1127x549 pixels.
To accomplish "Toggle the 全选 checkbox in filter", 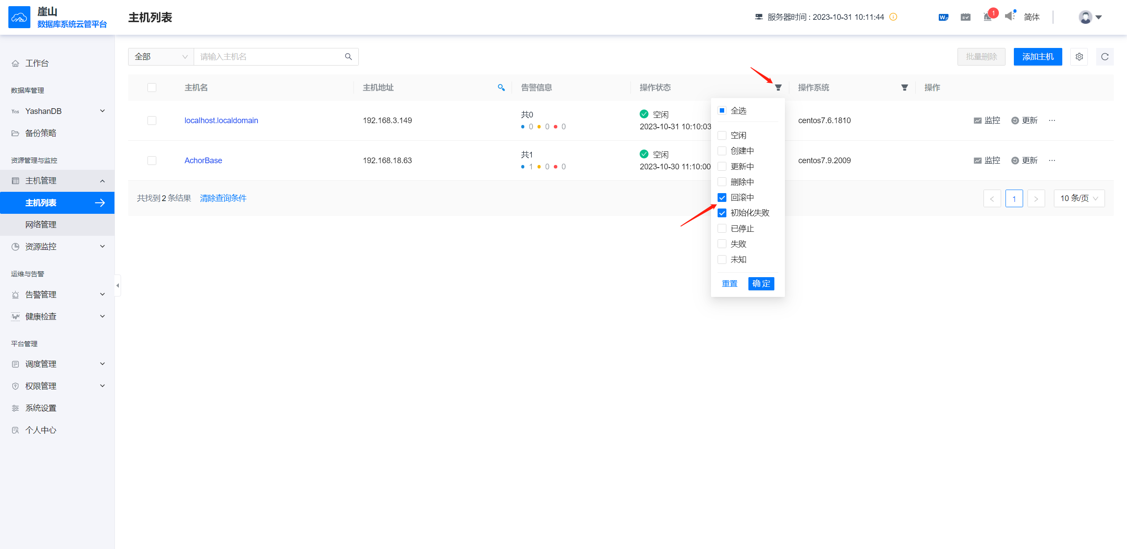I will click(722, 110).
